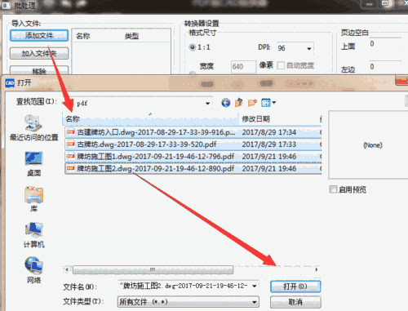
Task: Create a new folder icon
Action: click(x=252, y=103)
